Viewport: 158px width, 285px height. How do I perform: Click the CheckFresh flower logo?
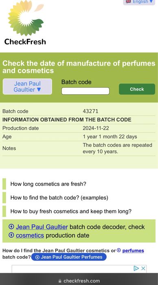[26, 18]
